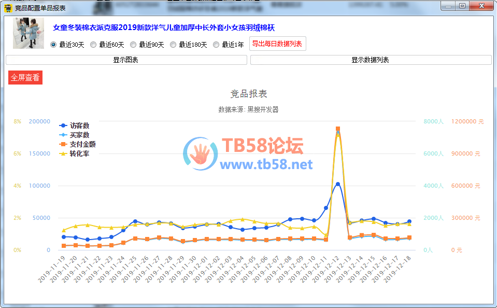Toggle 支付金额 legend series marker
Screen dimensions: 497x308
(x=63, y=144)
